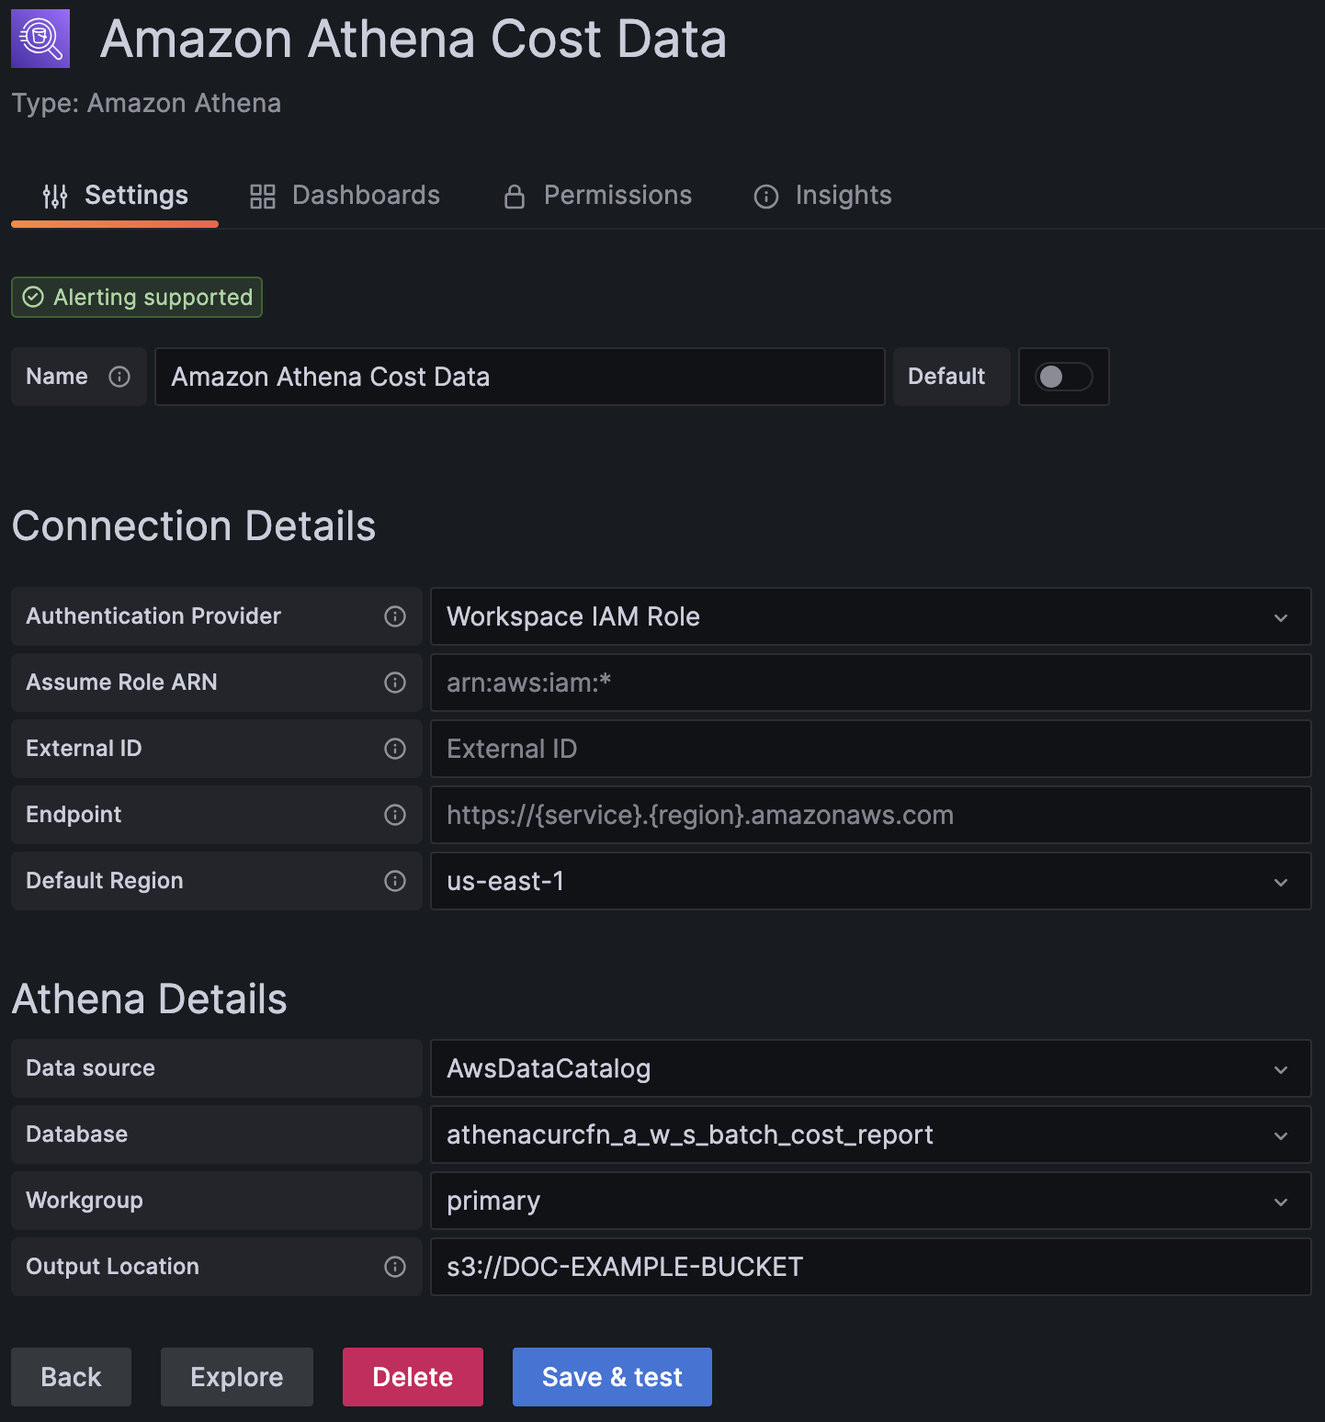Show the Authentication Provider info tooltip icon
1325x1422 pixels.
395,616
